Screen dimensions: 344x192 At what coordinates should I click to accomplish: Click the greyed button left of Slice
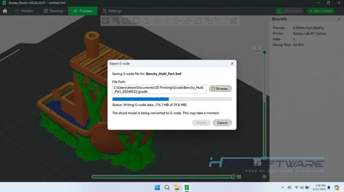289,11
